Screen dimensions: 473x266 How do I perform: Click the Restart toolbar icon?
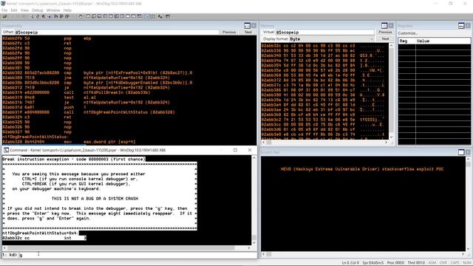coord(38,16)
